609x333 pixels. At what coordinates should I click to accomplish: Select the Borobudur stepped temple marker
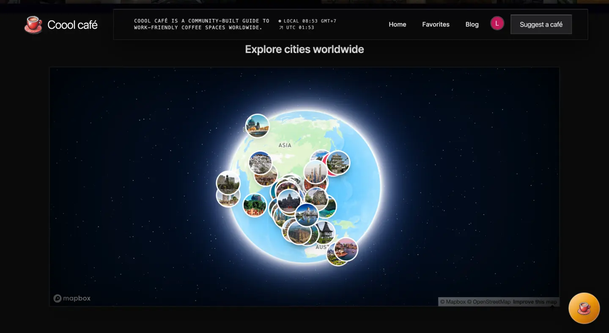tap(299, 232)
